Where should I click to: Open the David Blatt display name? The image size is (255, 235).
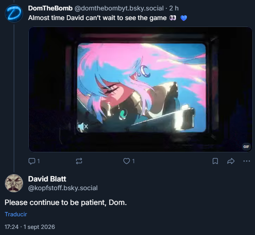coord(47,179)
